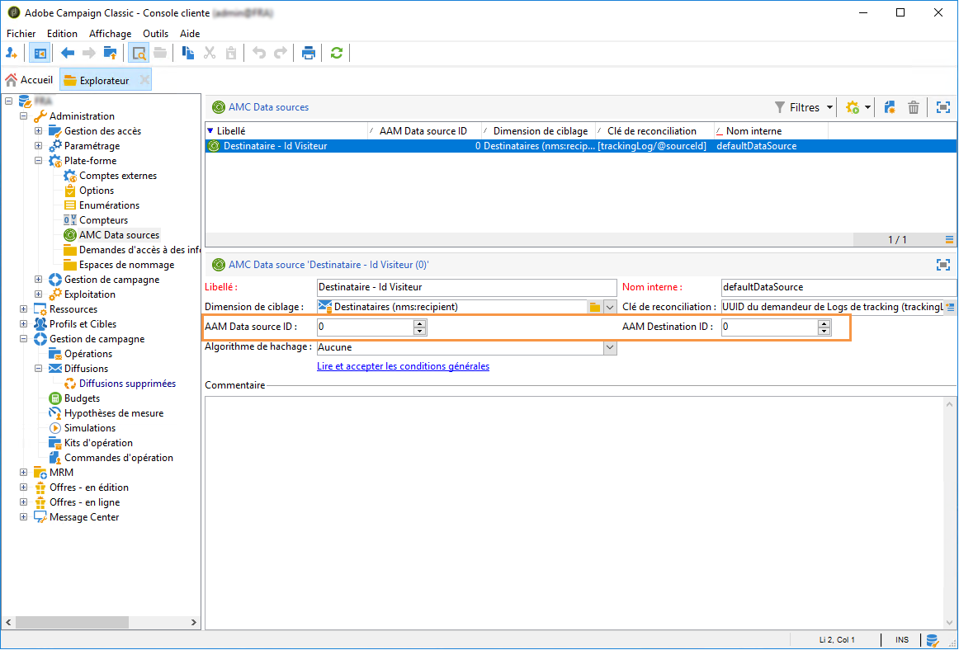Maximize the AMC Data sources list panel
Image resolution: width=959 pixels, height=650 pixels.
pos(943,107)
